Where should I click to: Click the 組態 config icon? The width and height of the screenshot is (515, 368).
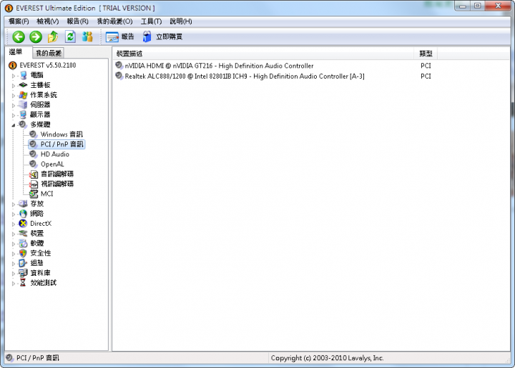(23, 263)
